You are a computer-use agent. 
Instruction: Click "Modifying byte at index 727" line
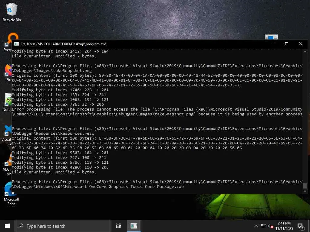59,157
